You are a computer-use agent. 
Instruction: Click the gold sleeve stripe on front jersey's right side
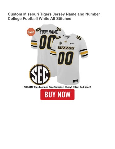pos(84,53)
